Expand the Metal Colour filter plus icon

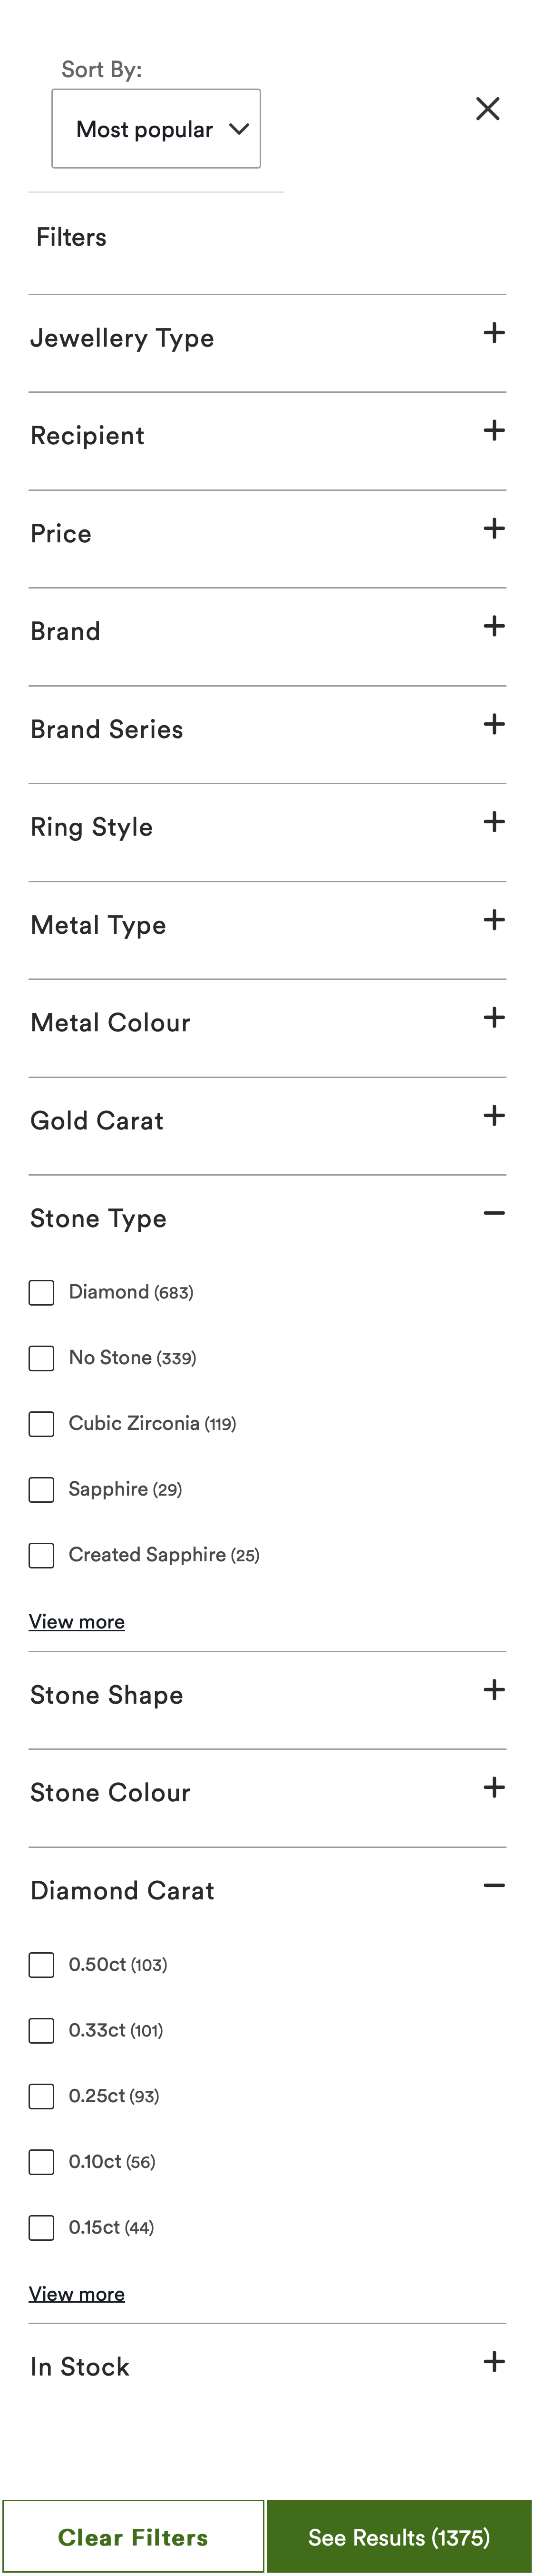[x=494, y=1018]
